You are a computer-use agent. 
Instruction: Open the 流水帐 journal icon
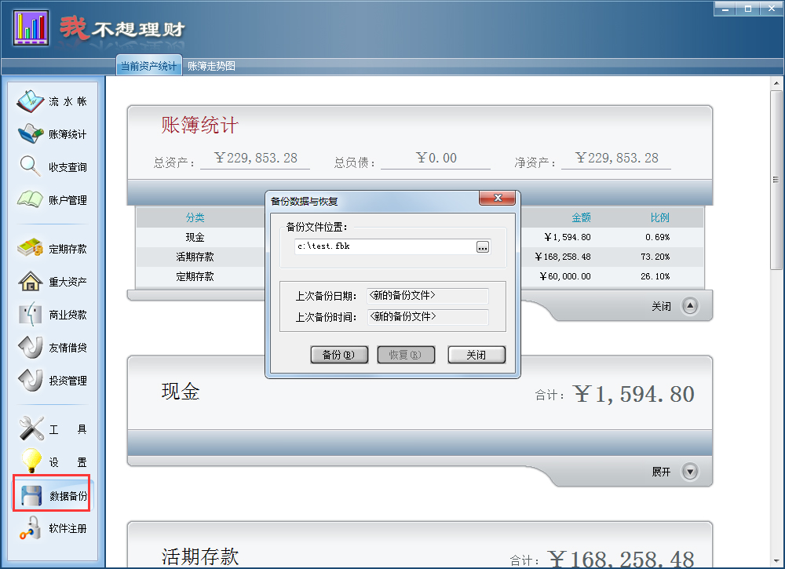pyautogui.click(x=30, y=101)
